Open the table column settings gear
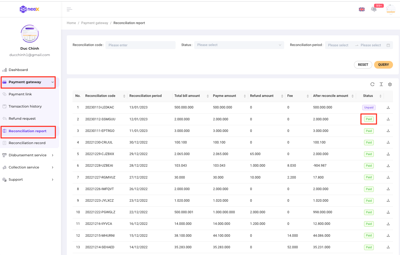 (x=390, y=84)
